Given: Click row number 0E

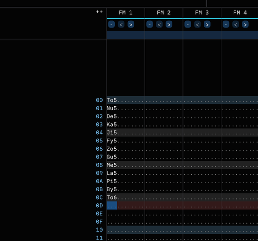Looking at the screenshot, I should (99, 213).
